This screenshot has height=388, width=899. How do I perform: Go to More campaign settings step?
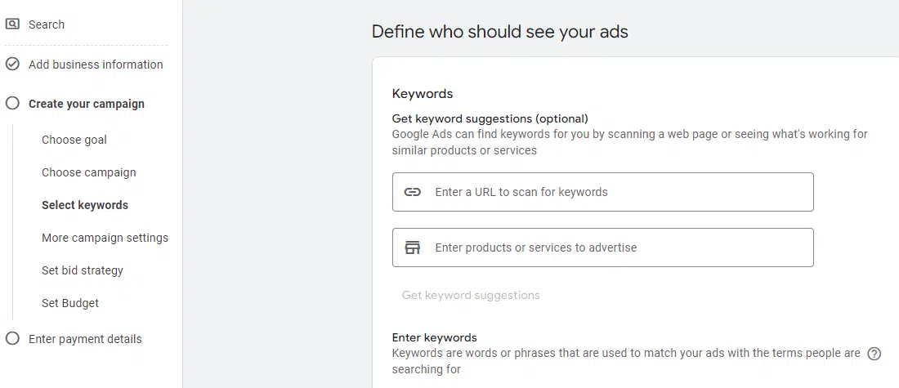(105, 238)
